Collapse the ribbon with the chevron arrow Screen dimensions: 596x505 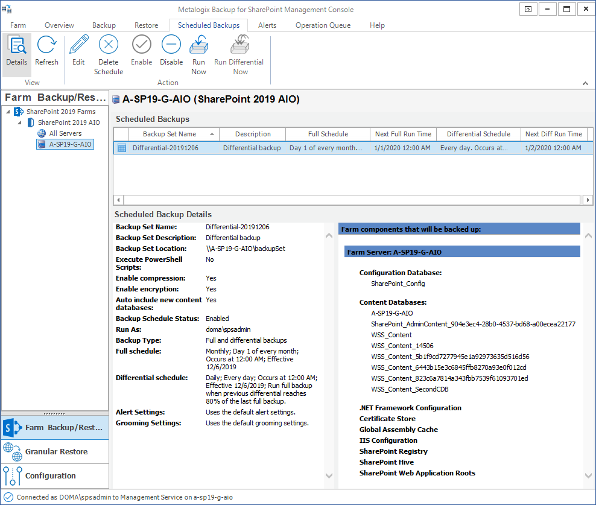tap(585, 83)
